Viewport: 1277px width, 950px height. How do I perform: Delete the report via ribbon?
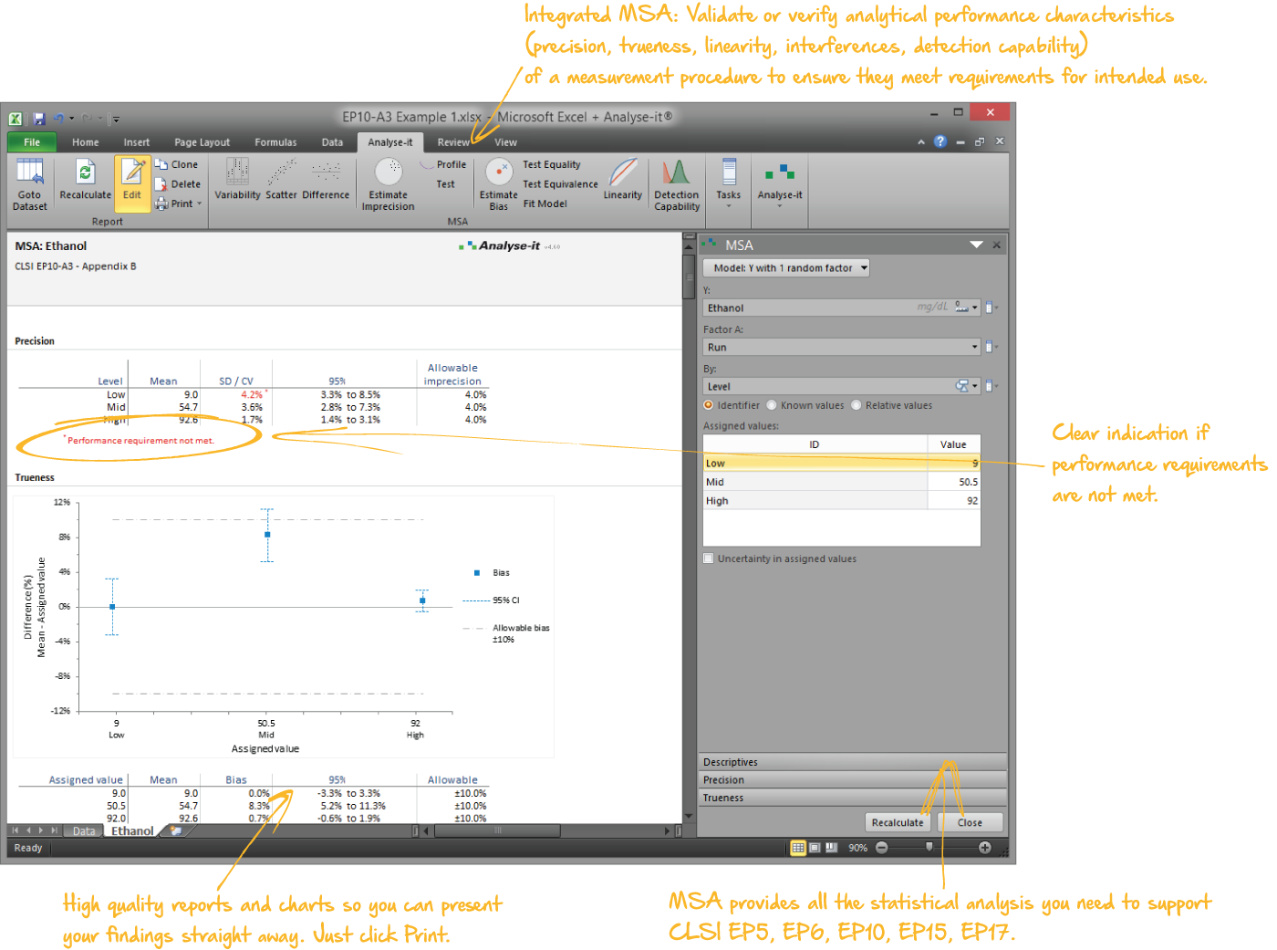[x=177, y=184]
